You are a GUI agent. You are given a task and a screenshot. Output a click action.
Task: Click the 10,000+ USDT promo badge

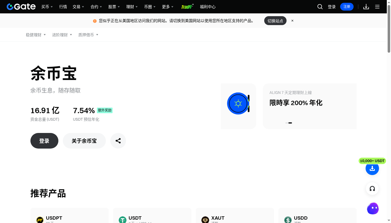372,161
